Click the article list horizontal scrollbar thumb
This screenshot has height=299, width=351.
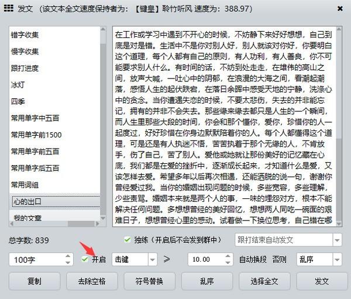click(x=81, y=224)
